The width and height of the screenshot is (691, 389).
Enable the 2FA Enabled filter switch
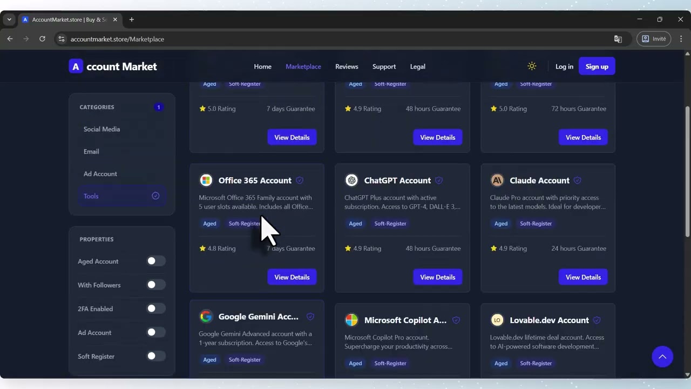(x=156, y=308)
